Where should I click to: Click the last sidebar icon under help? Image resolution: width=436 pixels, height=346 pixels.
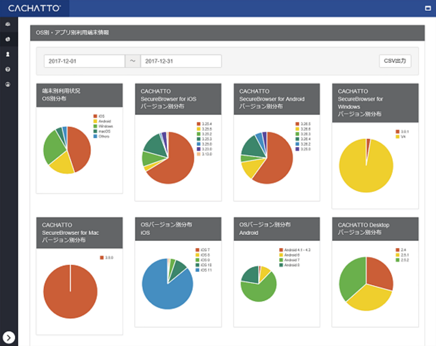[8, 84]
